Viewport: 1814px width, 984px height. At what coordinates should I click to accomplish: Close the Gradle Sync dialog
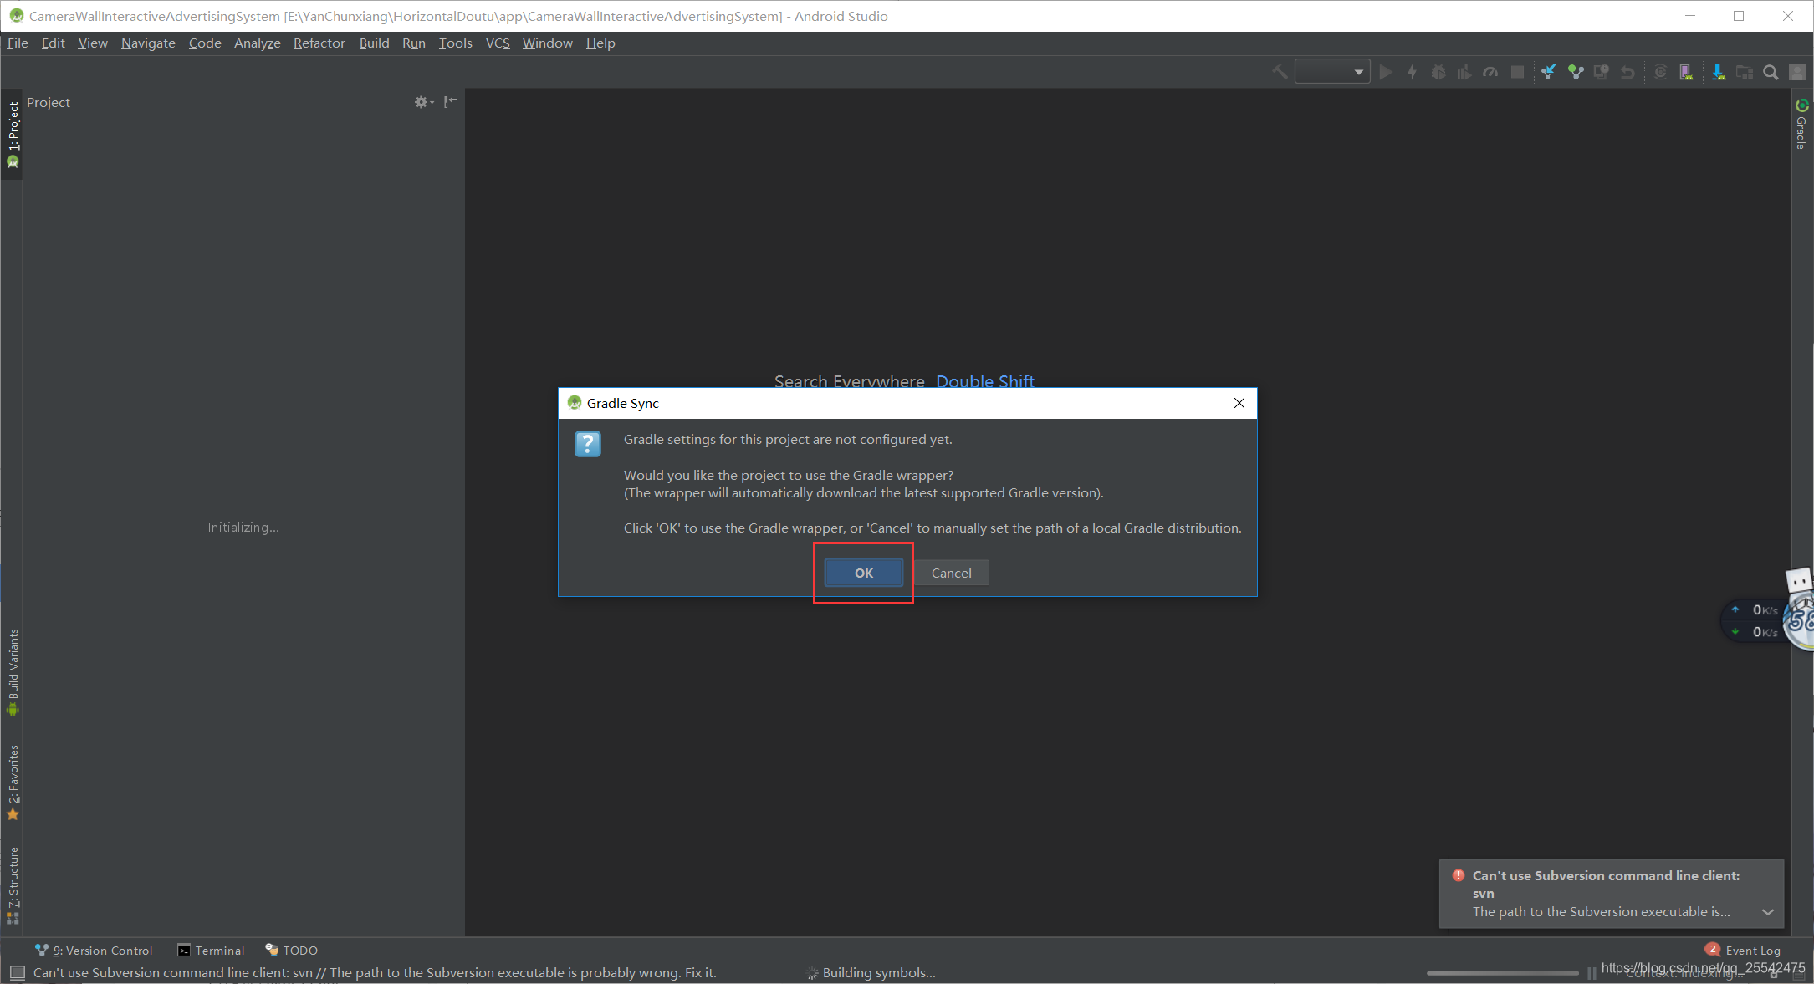1239,403
